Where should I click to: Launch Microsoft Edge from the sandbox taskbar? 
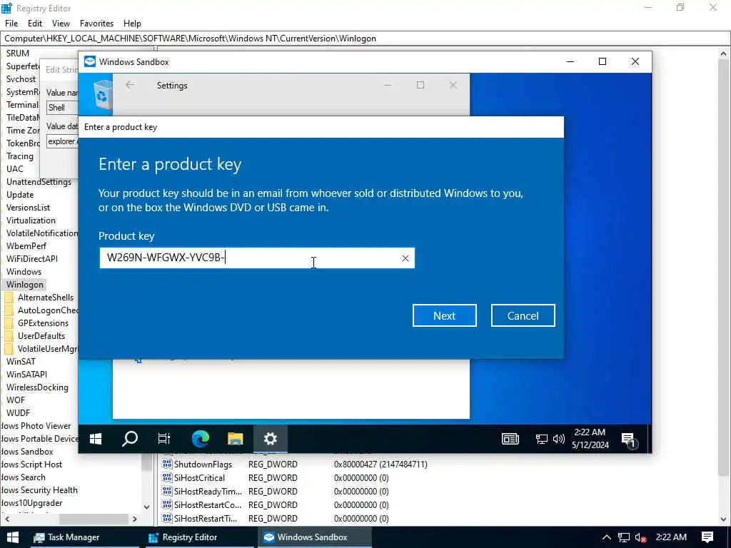[x=201, y=439]
